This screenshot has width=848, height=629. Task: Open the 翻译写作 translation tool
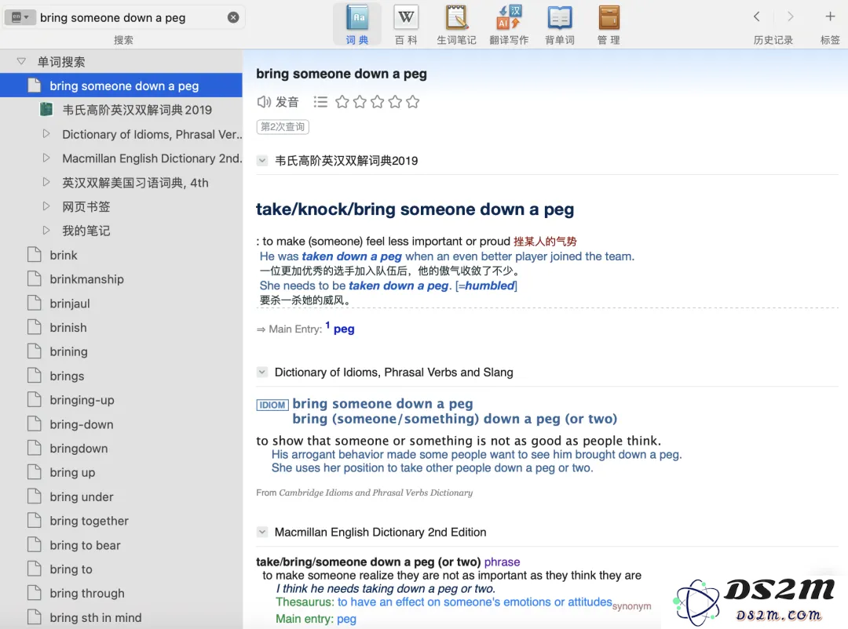(509, 25)
